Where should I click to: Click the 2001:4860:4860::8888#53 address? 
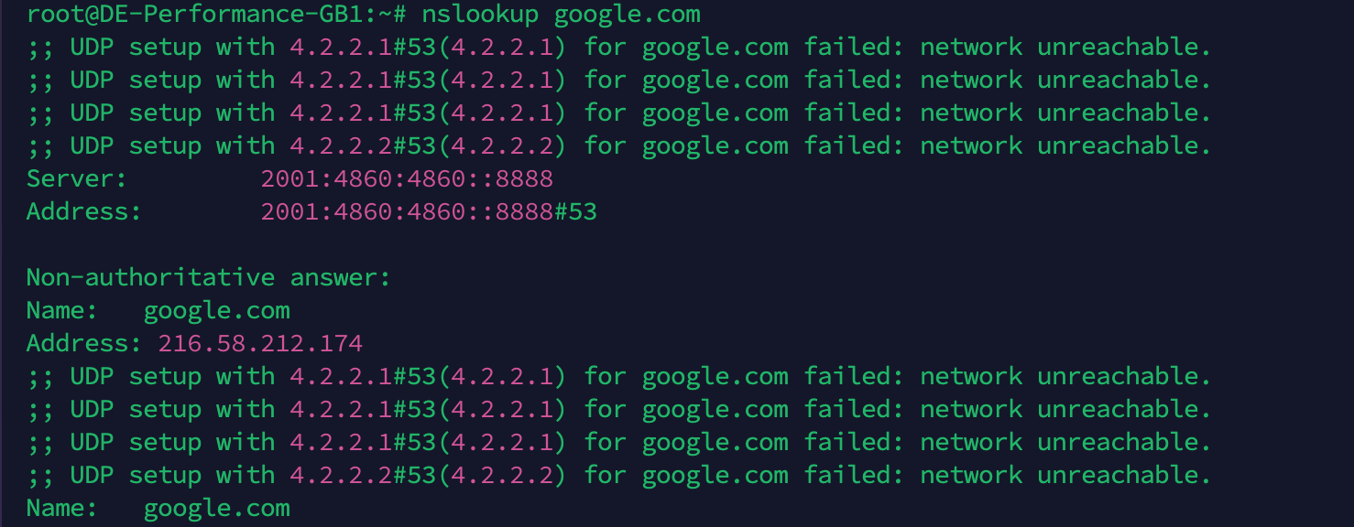tap(429, 211)
